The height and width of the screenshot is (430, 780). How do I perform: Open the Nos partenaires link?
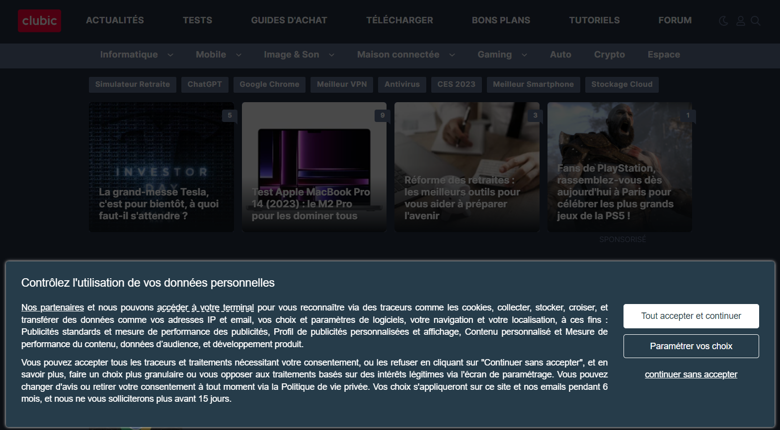pos(53,307)
